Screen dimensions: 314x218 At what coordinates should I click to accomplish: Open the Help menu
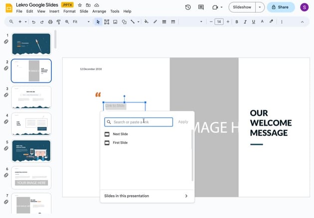coord(127,11)
